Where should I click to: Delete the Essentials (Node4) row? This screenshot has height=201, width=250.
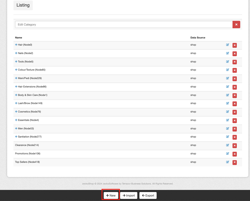tap(235, 121)
